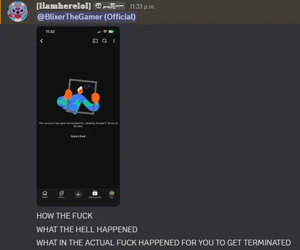This screenshot has width=300, height=250.
Task: Click the "WHAT THE HELL HAPPENED" message
Action: 87,229
